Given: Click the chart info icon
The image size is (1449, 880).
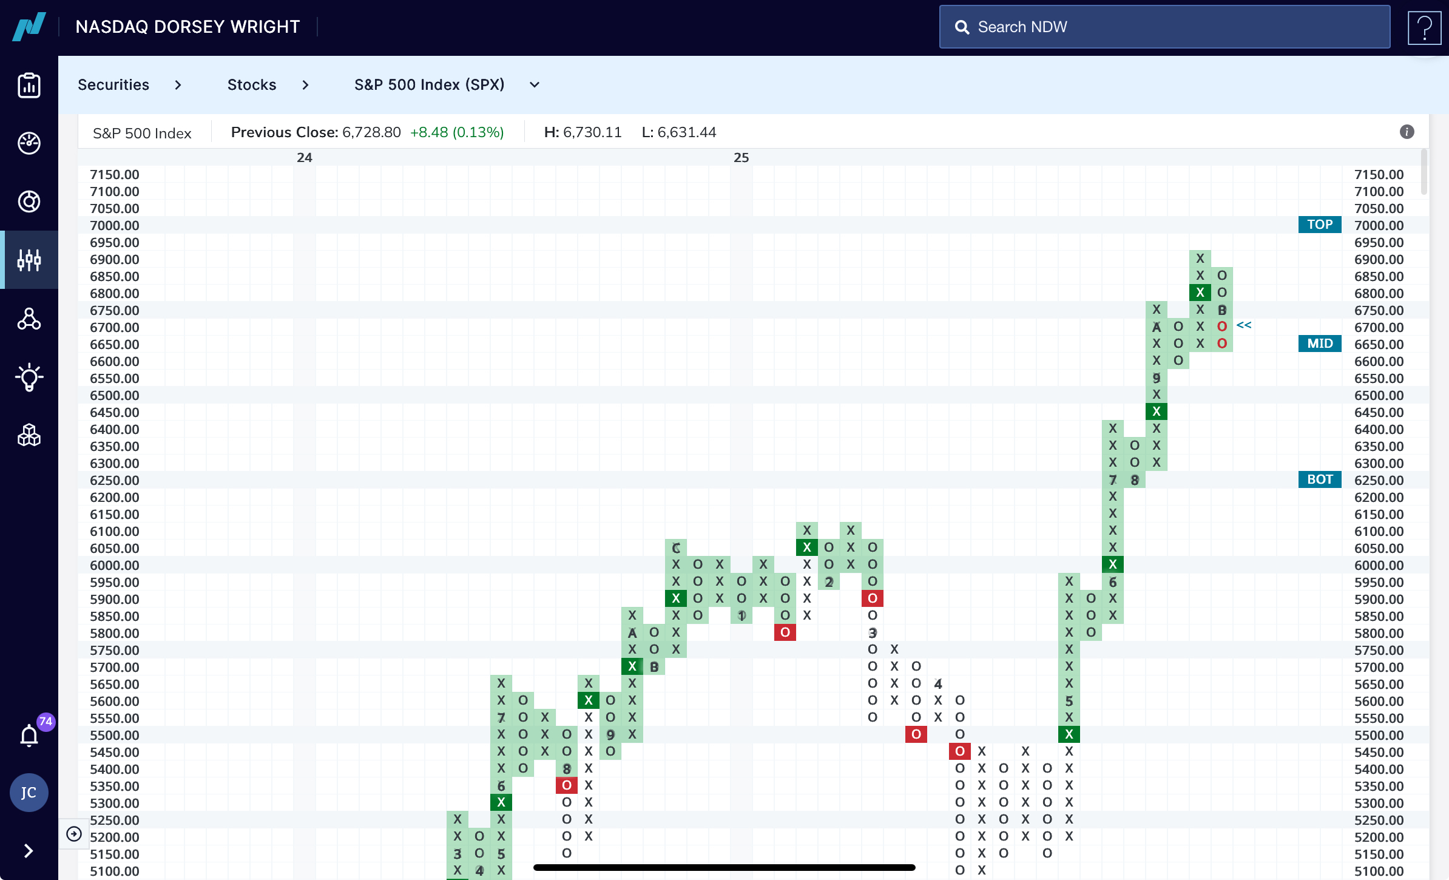Looking at the screenshot, I should click(1407, 132).
